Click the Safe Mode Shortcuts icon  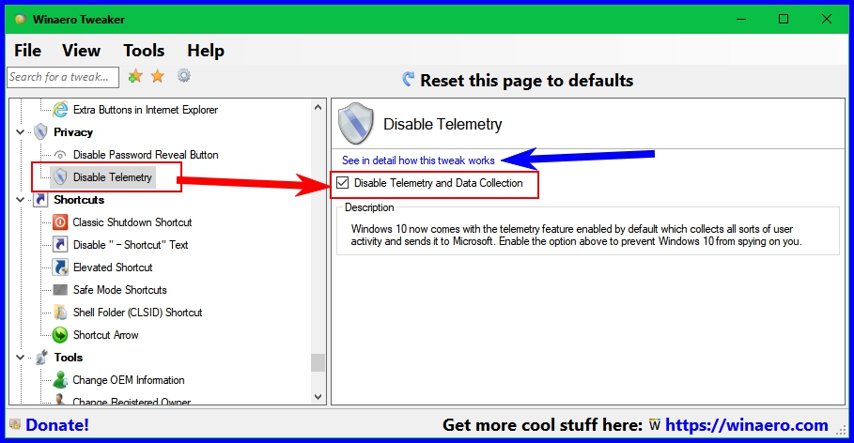tap(60, 289)
